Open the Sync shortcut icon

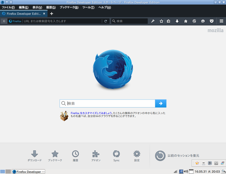click(x=116, y=156)
